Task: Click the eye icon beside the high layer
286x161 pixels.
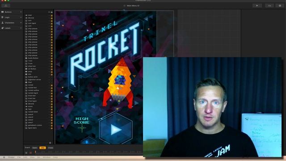Action: 26,109
